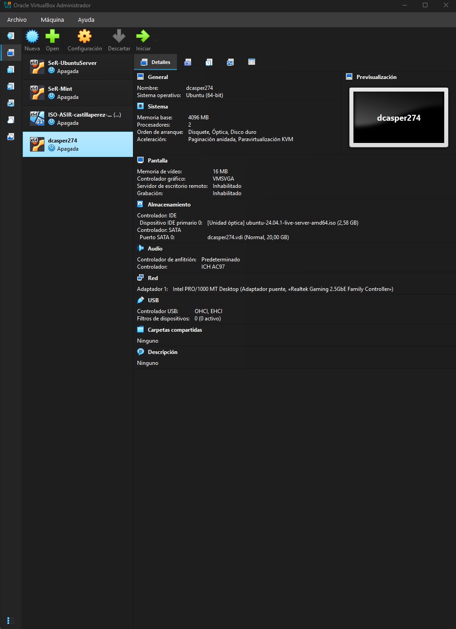This screenshot has width=456, height=629.
Task: Click the dcasper274 preview thumbnail
Action: point(398,118)
